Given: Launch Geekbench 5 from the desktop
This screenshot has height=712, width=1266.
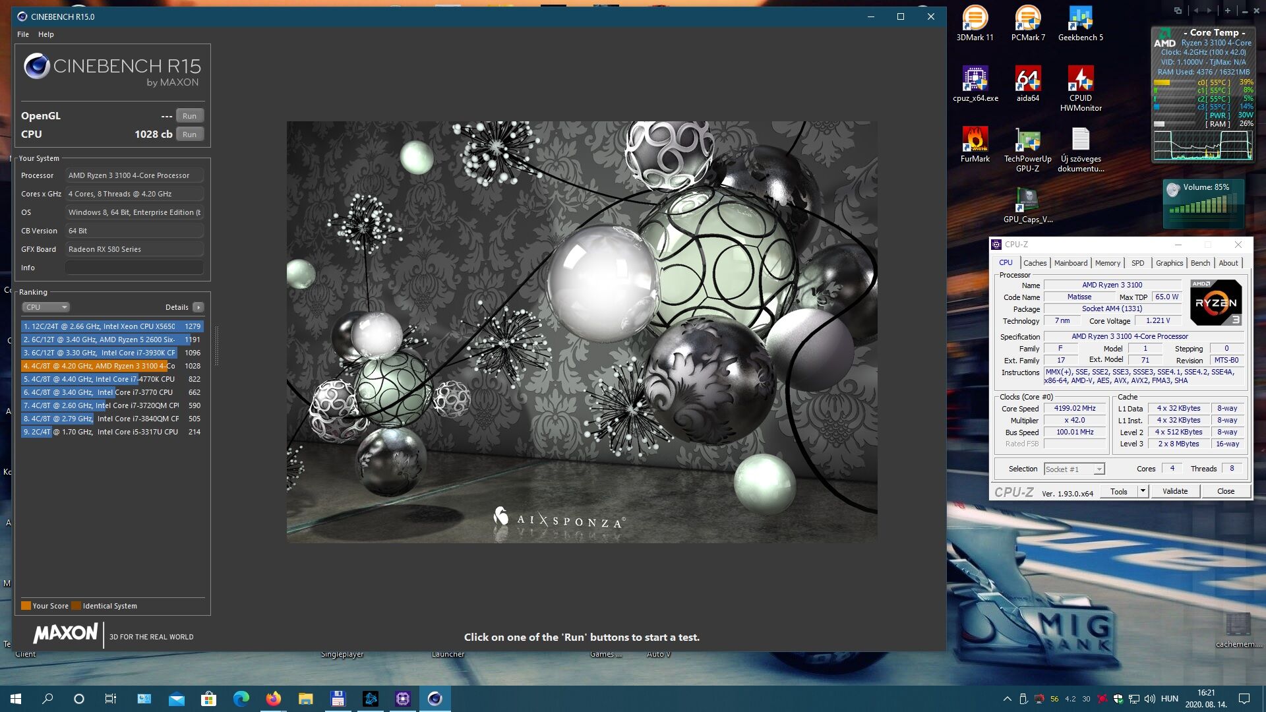Looking at the screenshot, I should click(1080, 23).
